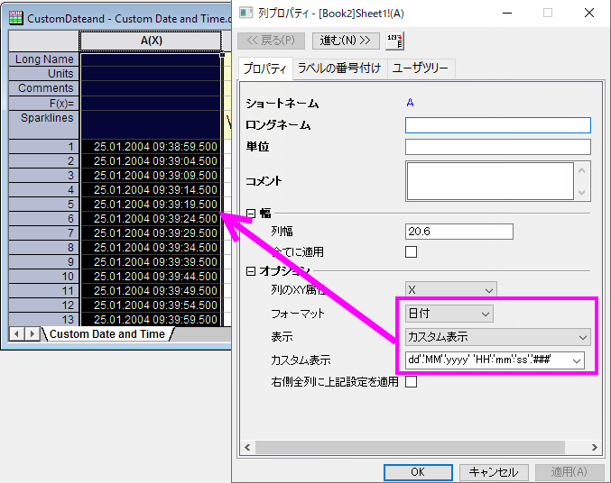
Task: Click the 列プロパティ dialog title icon
Action: 245,14
